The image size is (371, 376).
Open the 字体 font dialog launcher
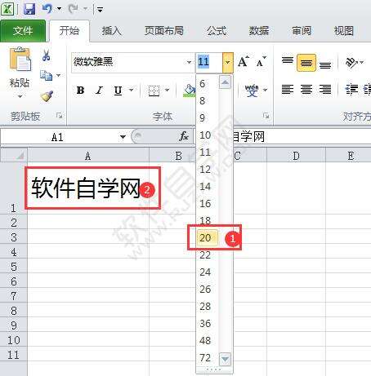(266, 116)
